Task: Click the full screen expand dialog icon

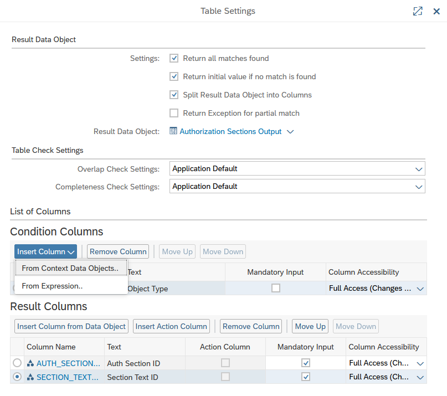Action: point(418,11)
